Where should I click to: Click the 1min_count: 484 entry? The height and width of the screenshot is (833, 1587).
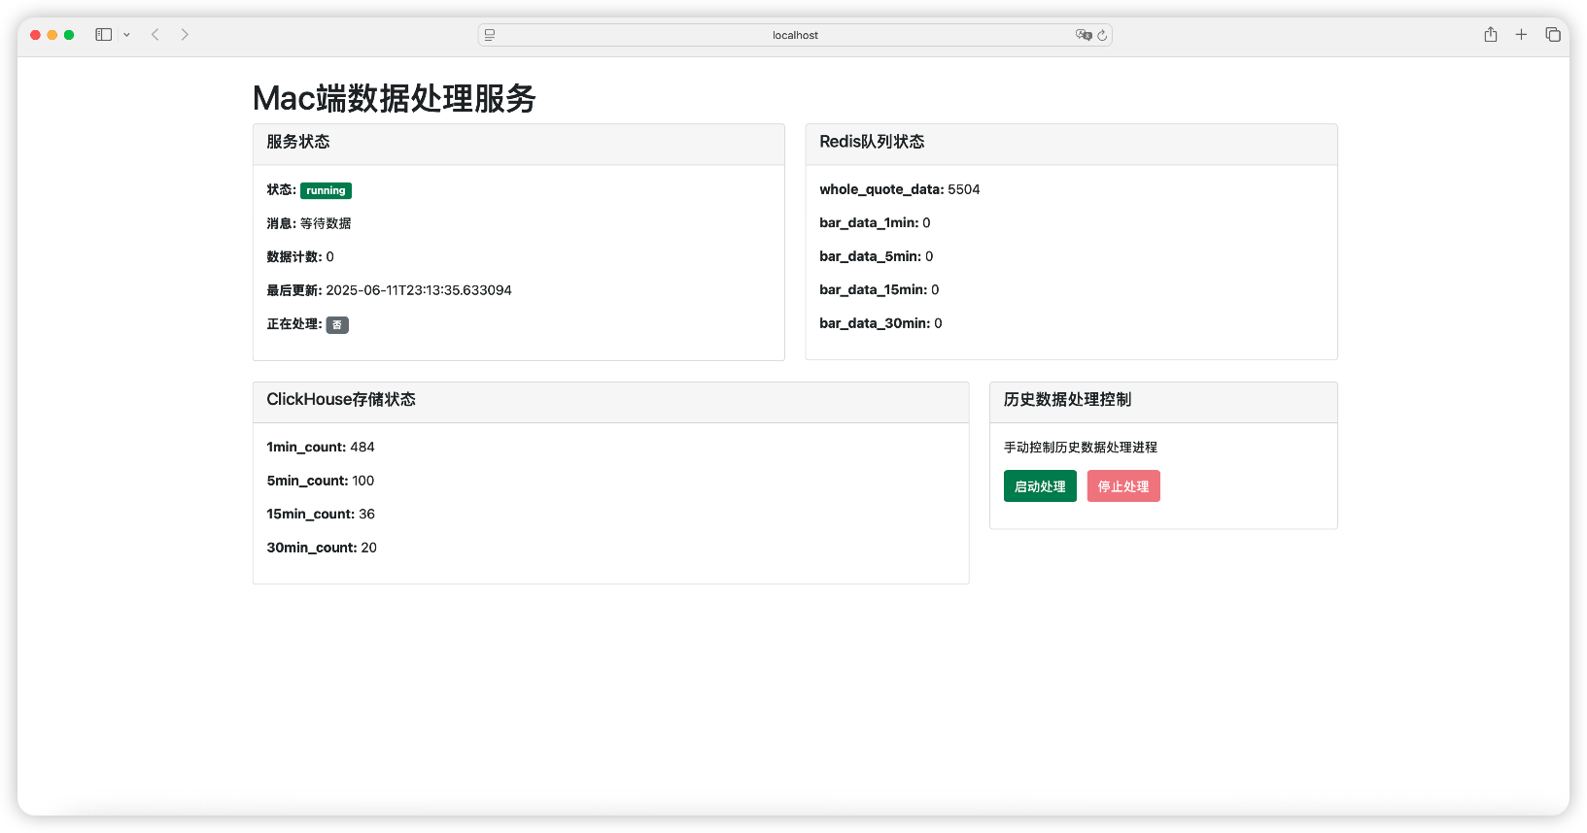coord(321,448)
